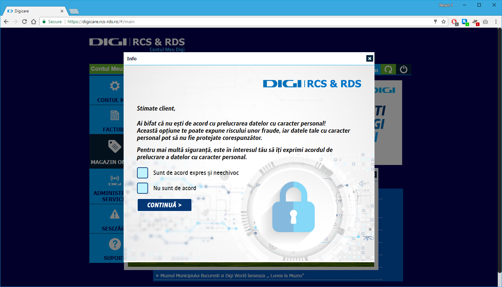Open the Chrome three-dot menu

pyautogui.click(x=496, y=22)
